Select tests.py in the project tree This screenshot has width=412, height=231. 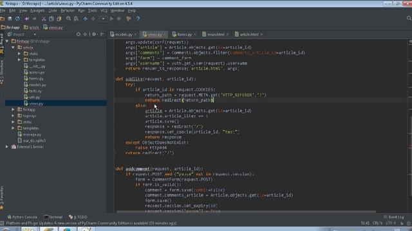(x=33, y=91)
